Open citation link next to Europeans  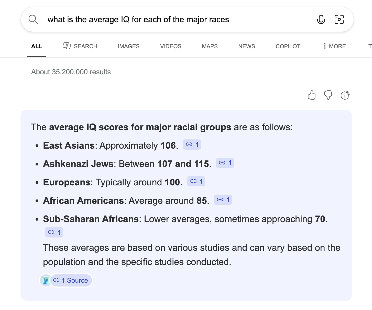(196, 181)
